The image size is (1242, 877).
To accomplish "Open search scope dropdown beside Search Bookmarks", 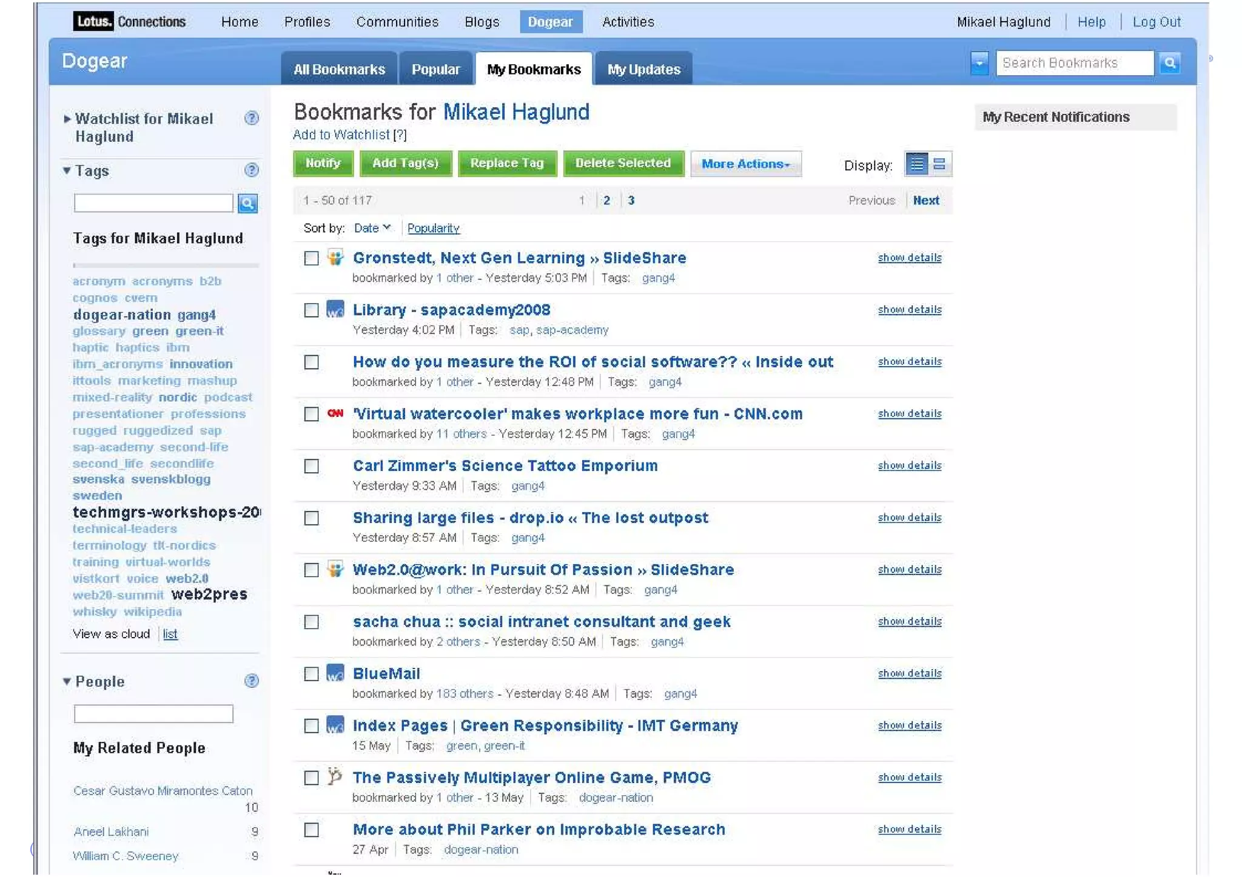I will 979,62.
